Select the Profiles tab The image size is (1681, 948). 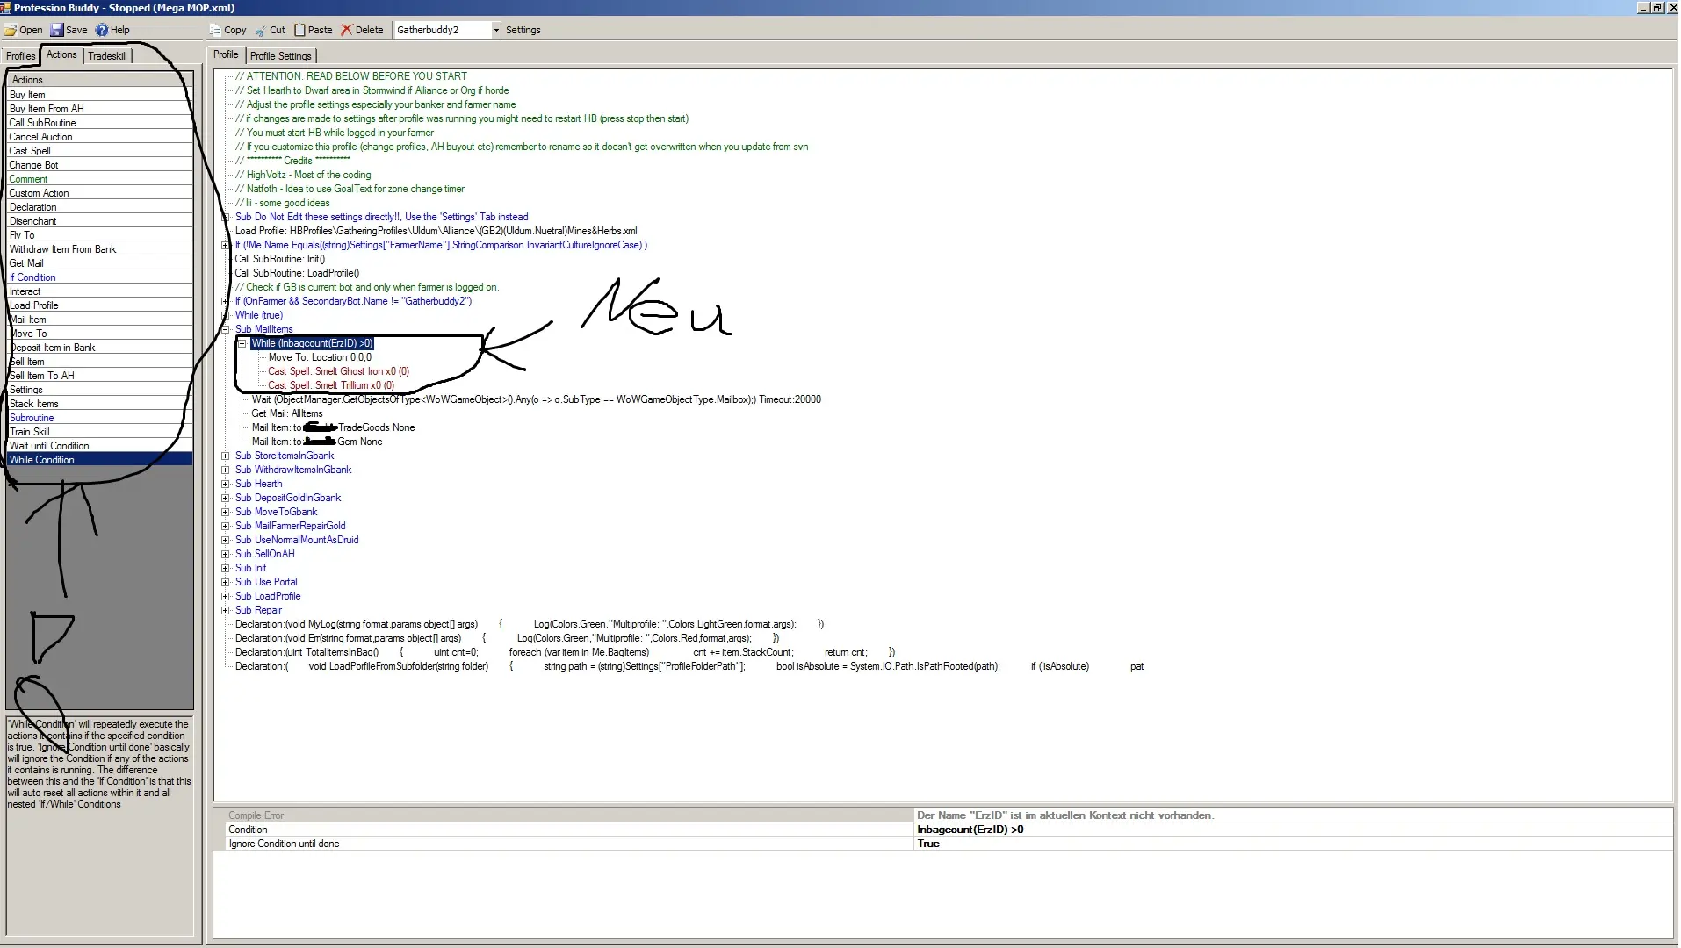[x=20, y=56]
